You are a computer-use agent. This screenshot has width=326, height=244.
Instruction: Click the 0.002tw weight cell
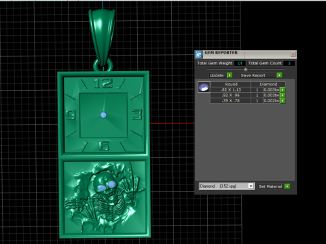(272, 101)
